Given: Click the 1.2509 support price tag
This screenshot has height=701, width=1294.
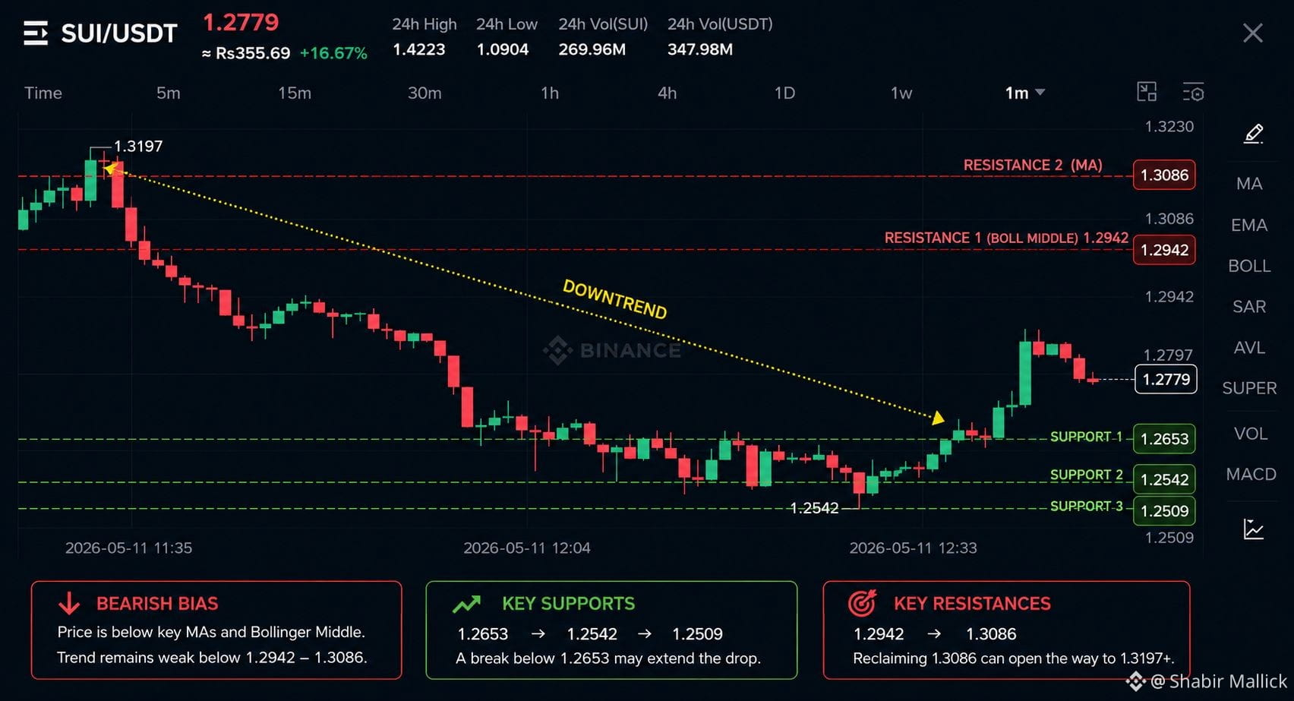Looking at the screenshot, I should click(1164, 510).
